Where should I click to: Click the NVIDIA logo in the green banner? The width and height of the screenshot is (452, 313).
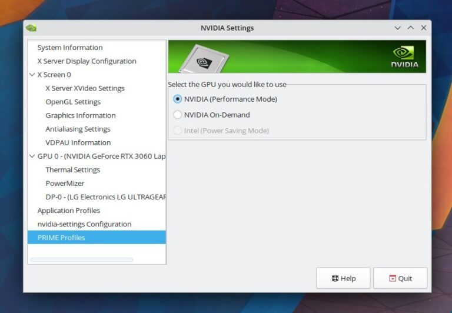(x=405, y=56)
